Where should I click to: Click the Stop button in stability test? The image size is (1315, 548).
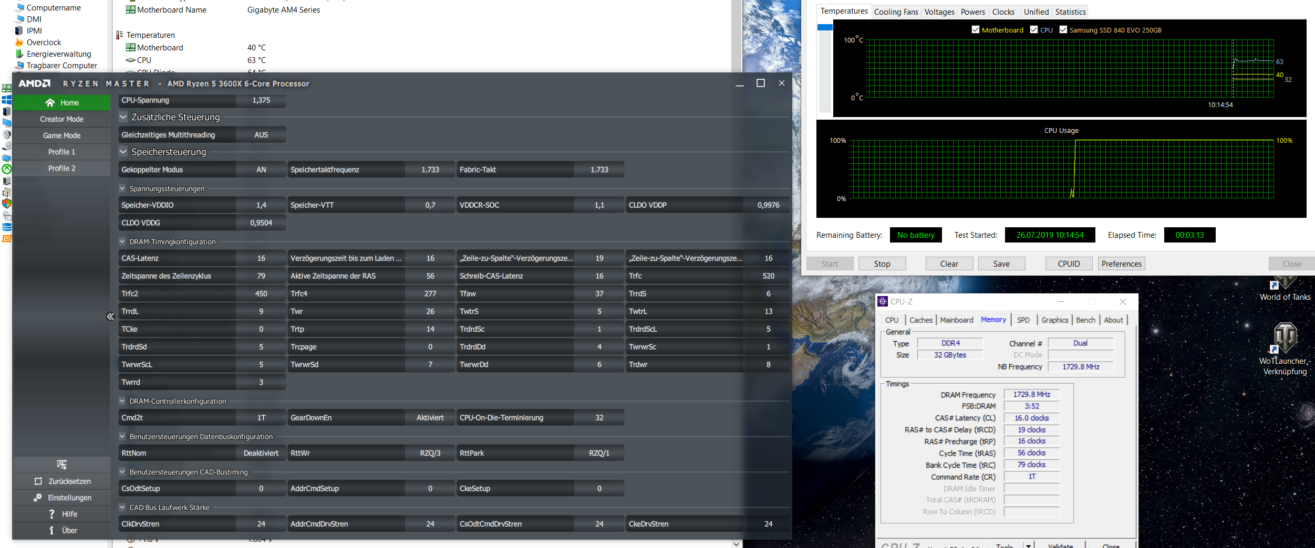point(882,264)
